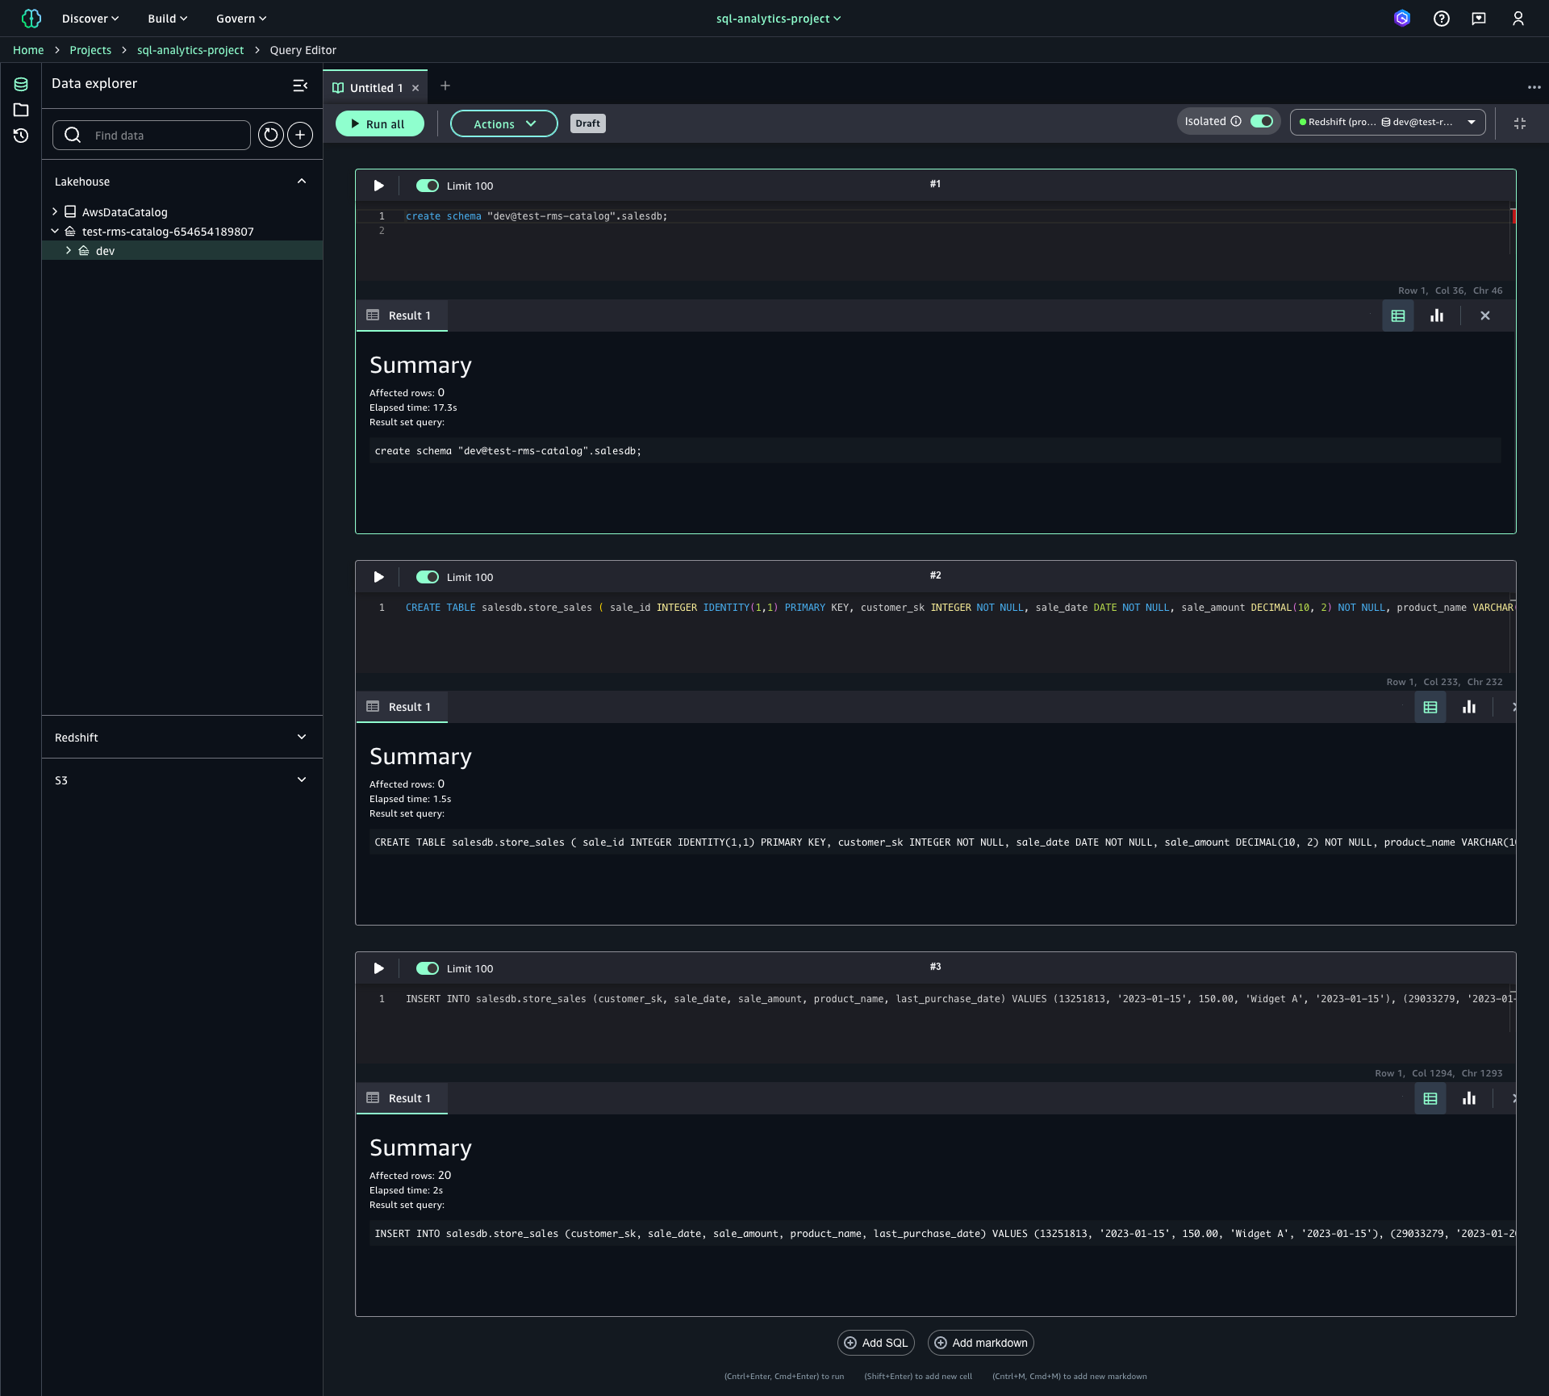Click the plus icon to add data
Viewport: 1549px width, 1396px height.
(x=300, y=135)
